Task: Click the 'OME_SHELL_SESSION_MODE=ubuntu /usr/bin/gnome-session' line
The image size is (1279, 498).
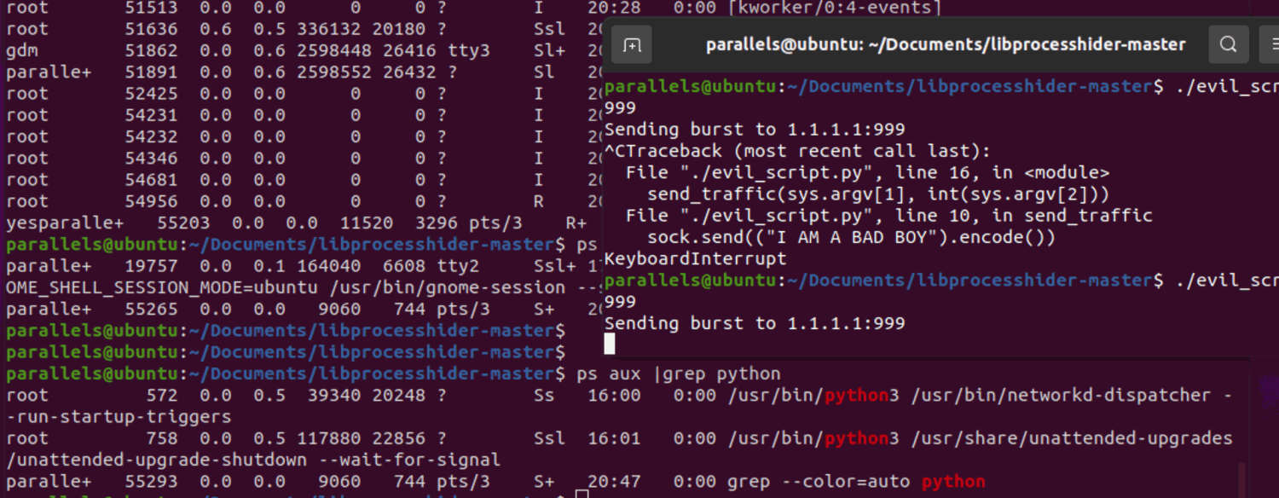Action: point(303,288)
